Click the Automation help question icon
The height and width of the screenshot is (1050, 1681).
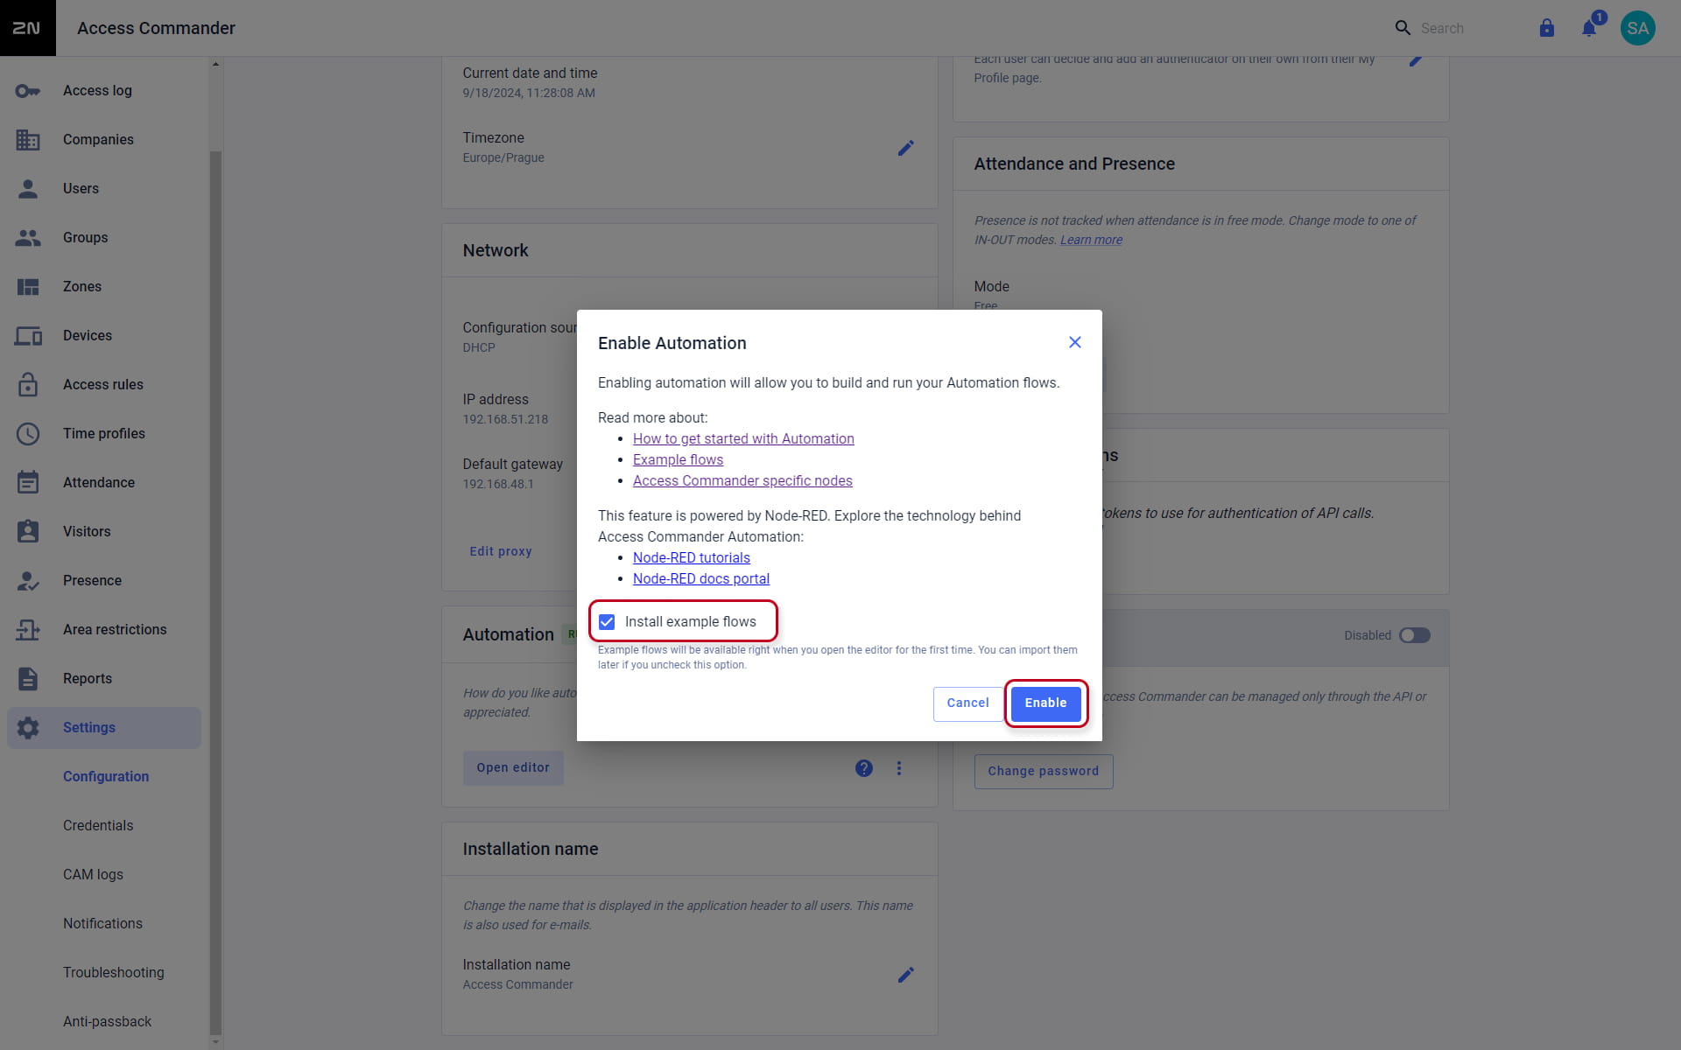coord(864,768)
